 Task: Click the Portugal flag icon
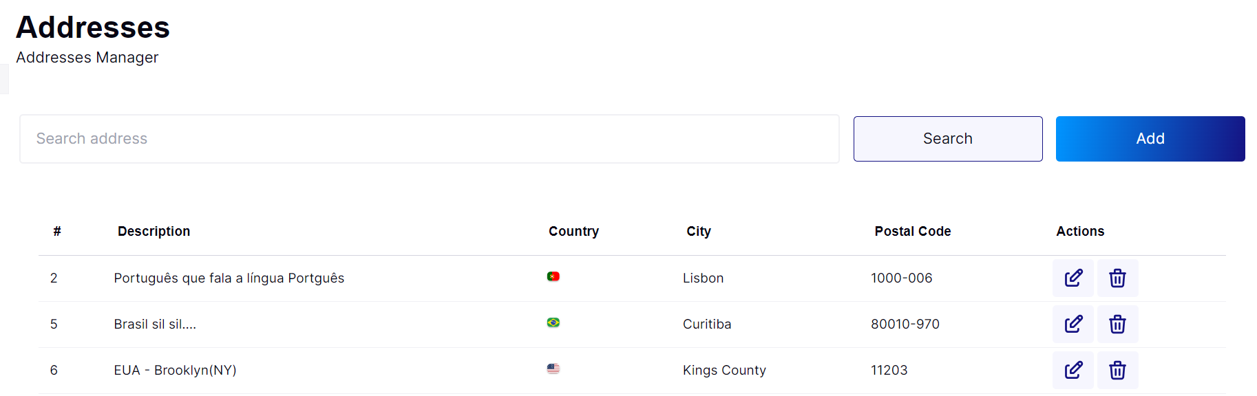click(553, 276)
